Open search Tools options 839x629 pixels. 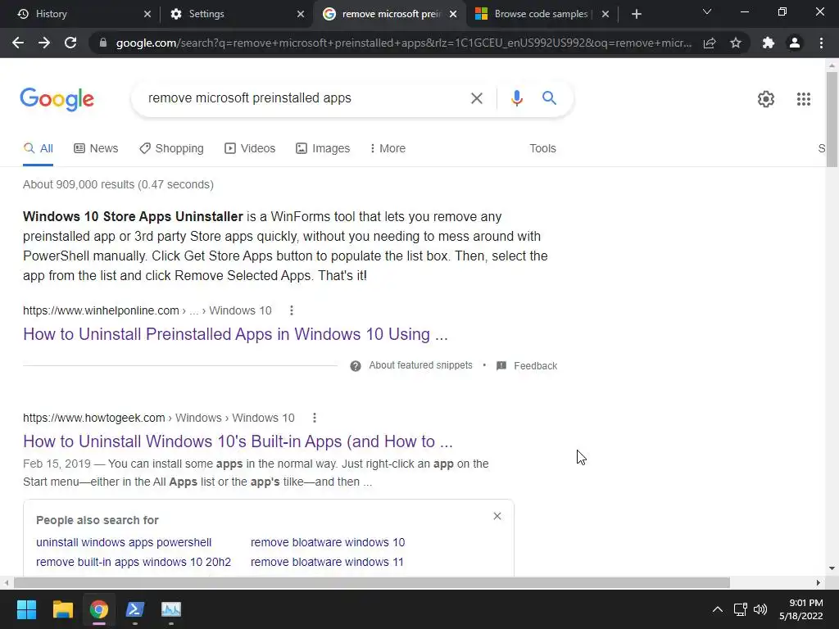542,149
